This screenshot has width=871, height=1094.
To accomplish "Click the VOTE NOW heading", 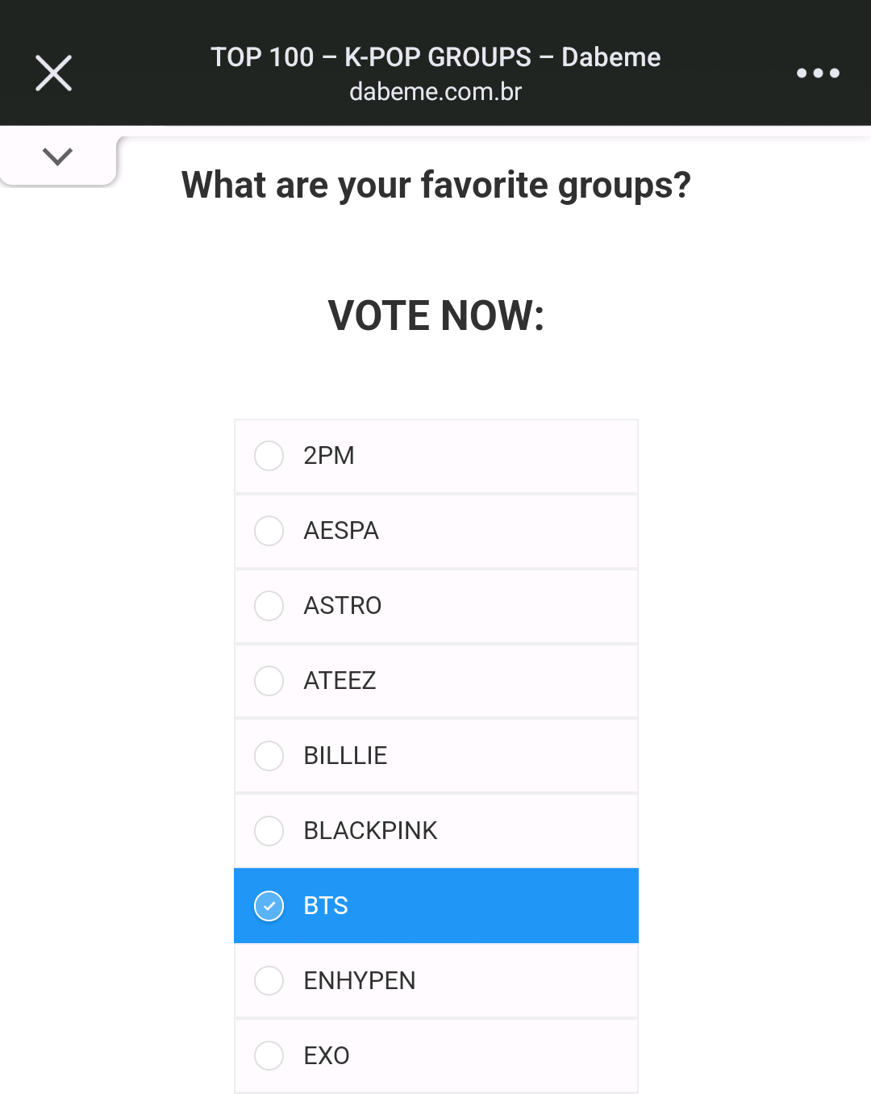I will [x=435, y=316].
